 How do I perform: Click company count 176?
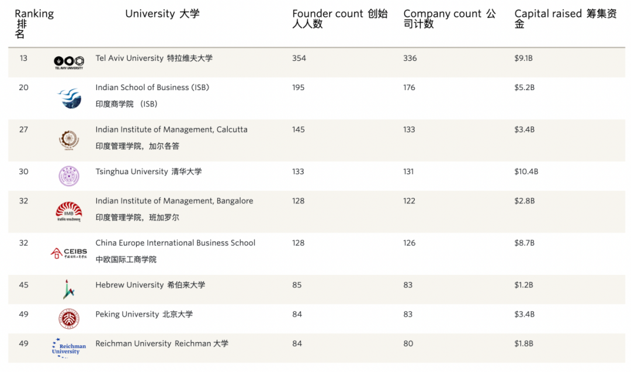point(409,88)
